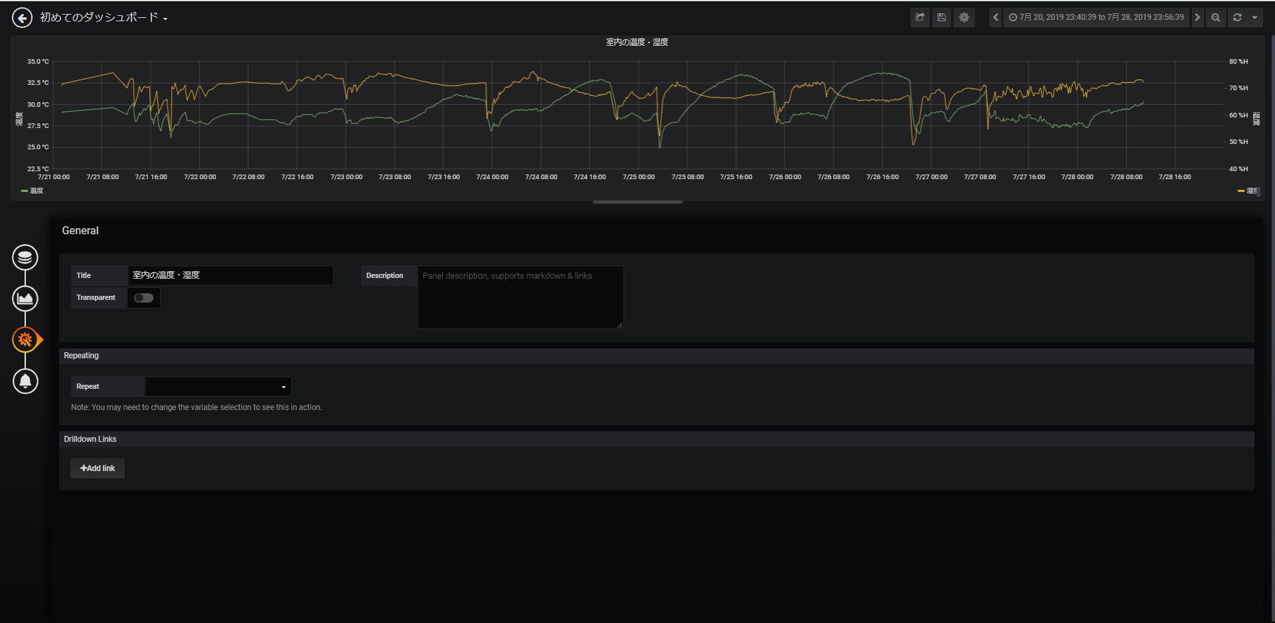1275x623 pixels.
Task: Click the zoom out time range magnifier
Action: pyautogui.click(x=1215, y=17)
